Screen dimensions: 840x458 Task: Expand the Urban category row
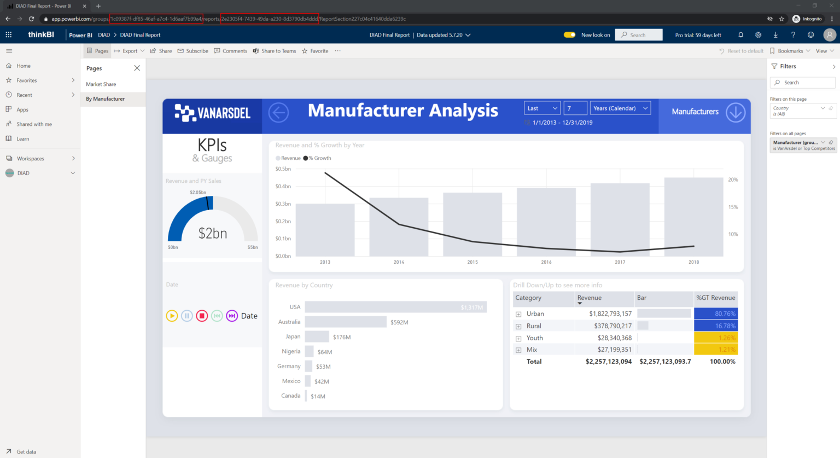point(518,314)
